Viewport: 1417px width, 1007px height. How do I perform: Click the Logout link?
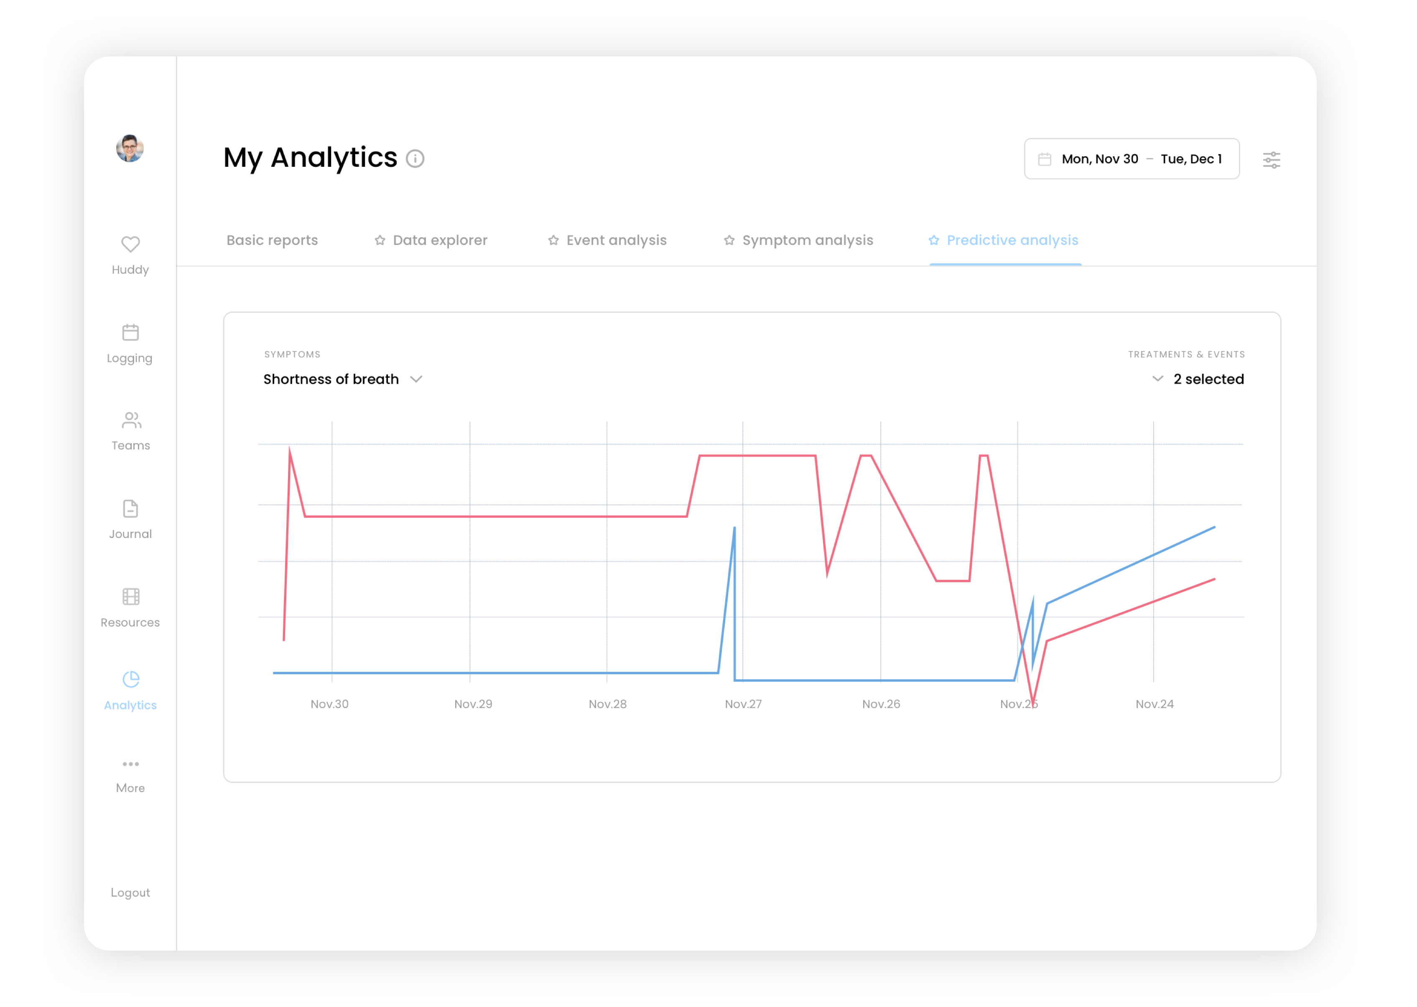point(130,893)
